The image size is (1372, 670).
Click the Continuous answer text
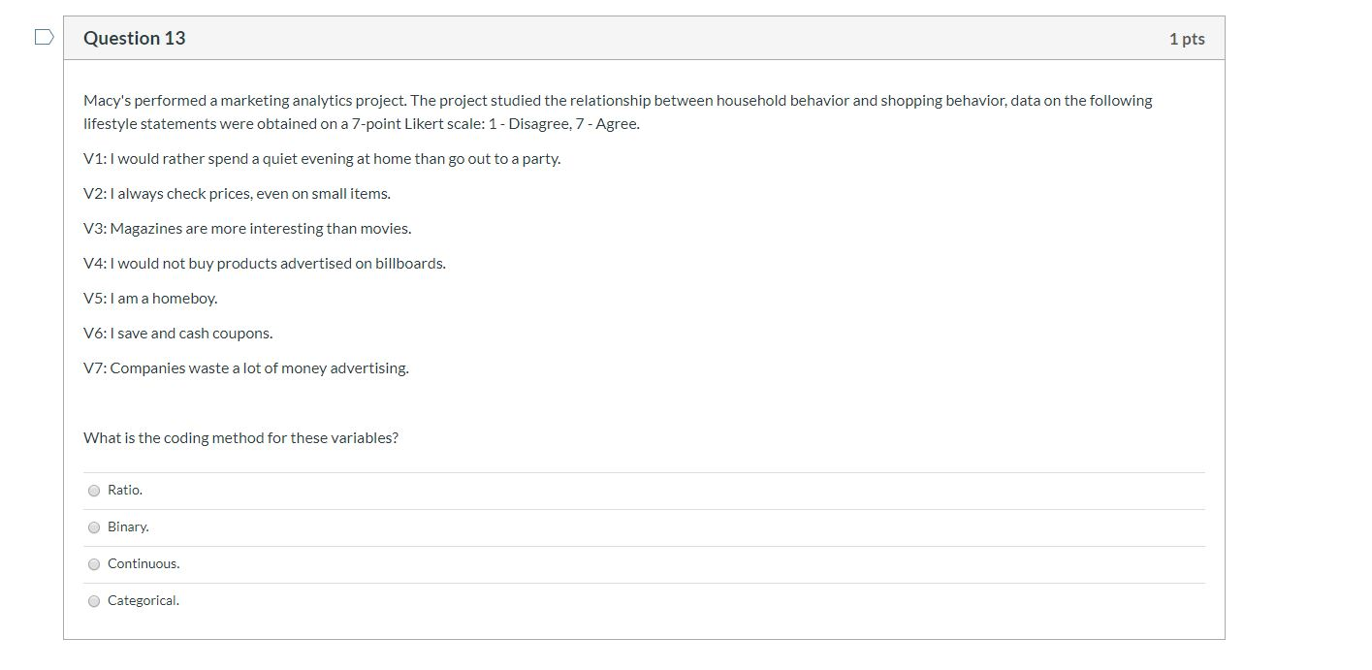[x=144, y=563]
